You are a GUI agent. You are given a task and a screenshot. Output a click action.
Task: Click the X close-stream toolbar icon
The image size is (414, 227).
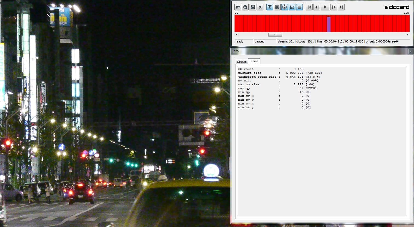coord(260,7)
